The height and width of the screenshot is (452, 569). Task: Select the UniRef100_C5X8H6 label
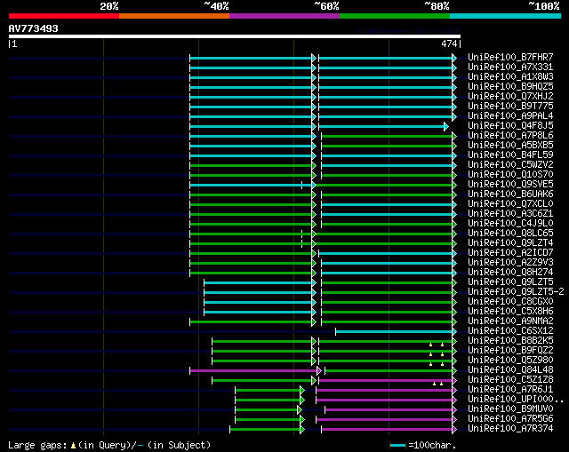(x=510, y=312)
